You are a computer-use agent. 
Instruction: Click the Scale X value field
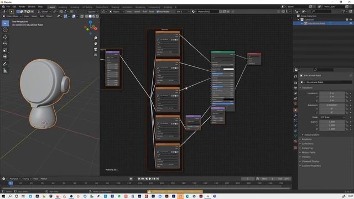(332, 122)
